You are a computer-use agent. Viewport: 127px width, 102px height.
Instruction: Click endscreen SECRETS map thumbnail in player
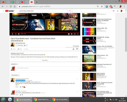point(69,25)
